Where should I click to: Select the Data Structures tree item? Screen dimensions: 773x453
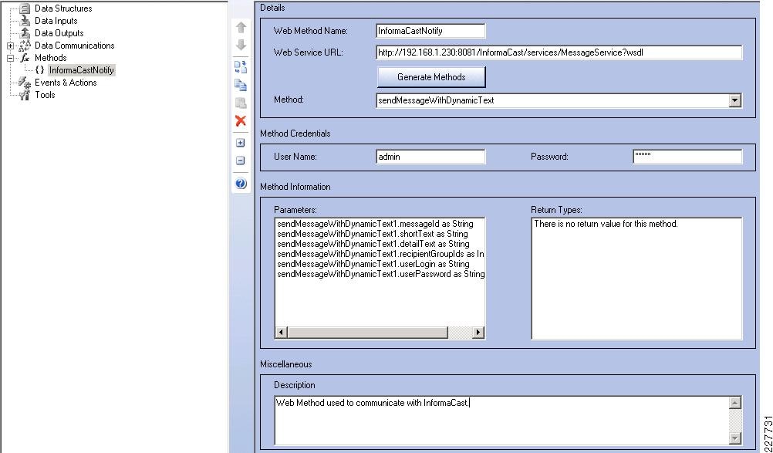click(x=63, y=8)
